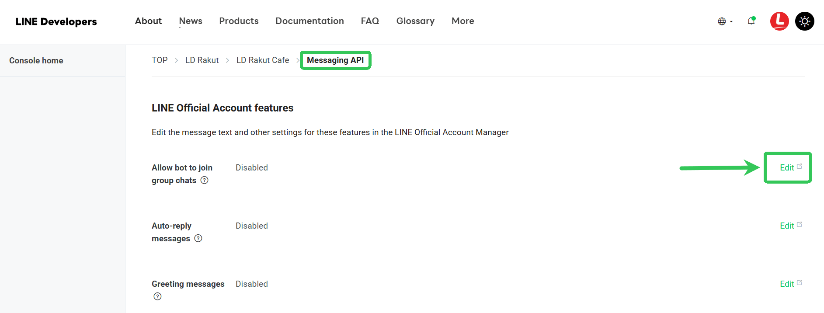Edit Auto-reply messages setting
The image size is (824, 313).
pos(791,226)
